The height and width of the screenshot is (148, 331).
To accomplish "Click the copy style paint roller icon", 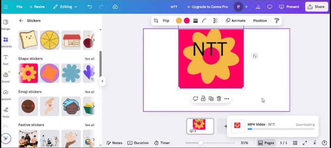I will coord(277,21).
